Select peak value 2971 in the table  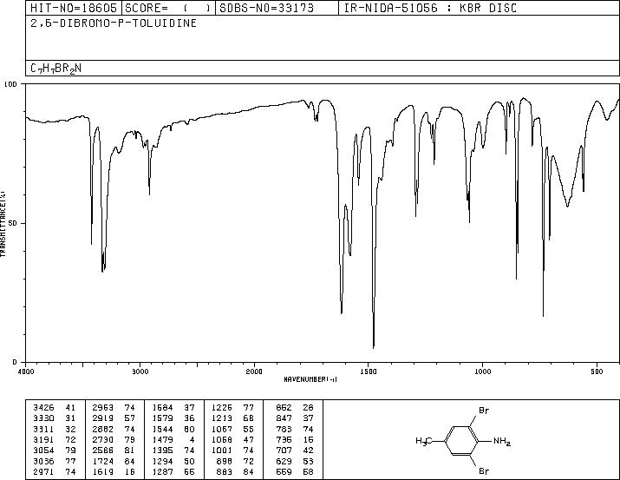43,471
